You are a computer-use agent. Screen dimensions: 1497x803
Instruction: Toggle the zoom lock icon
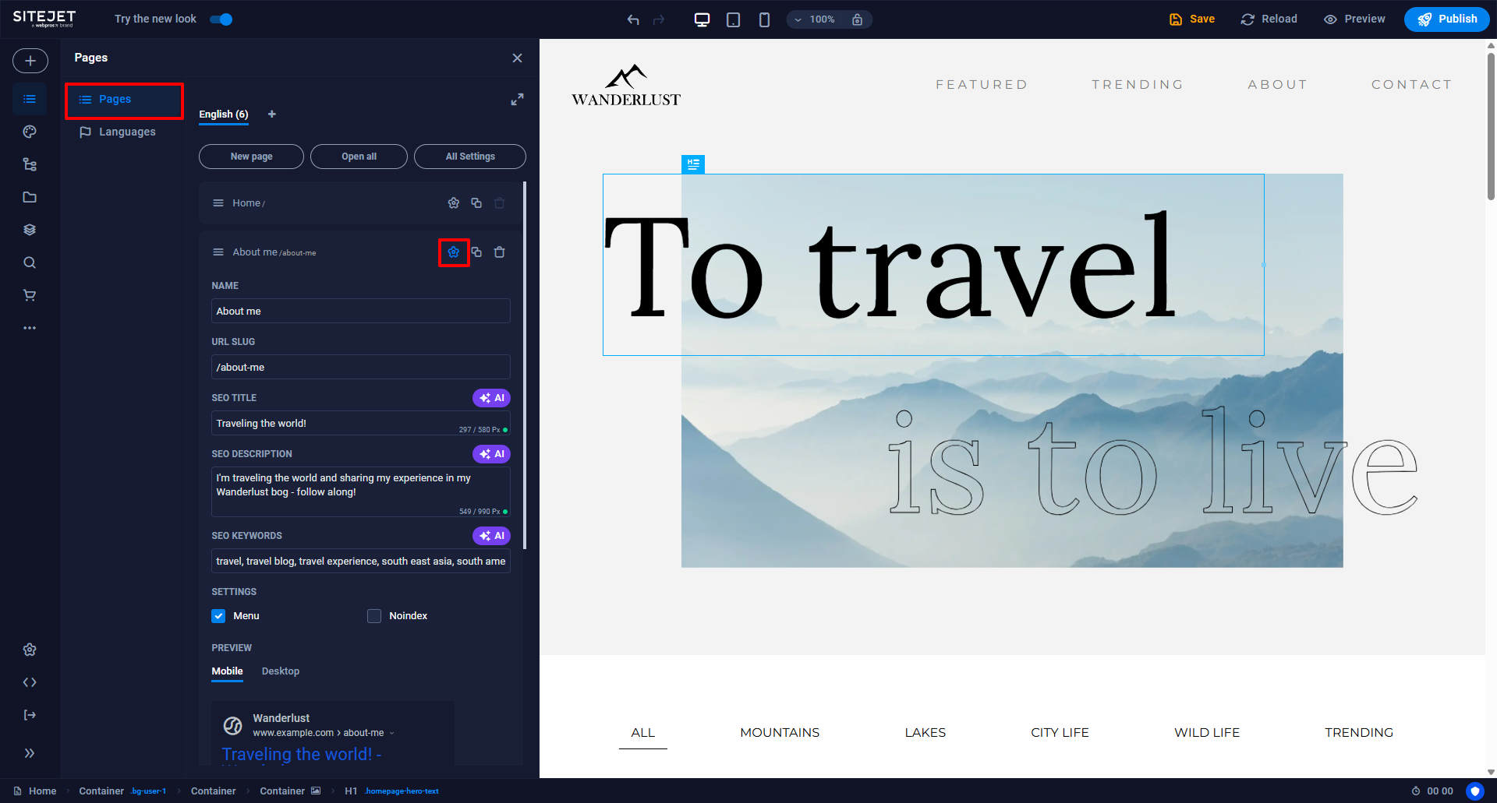pos(857,19)
